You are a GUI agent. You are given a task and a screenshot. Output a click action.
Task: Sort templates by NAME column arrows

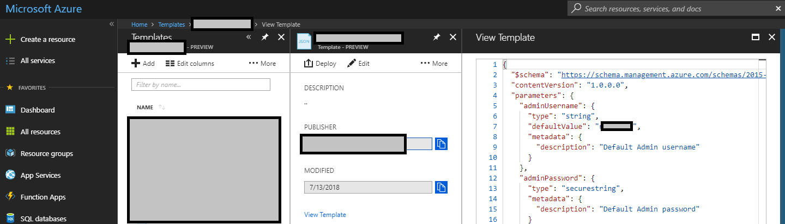(x=162, y=107)
